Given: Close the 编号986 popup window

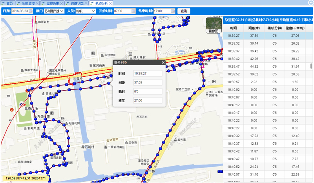Looking at the screenshot, I should coord(163,62).
